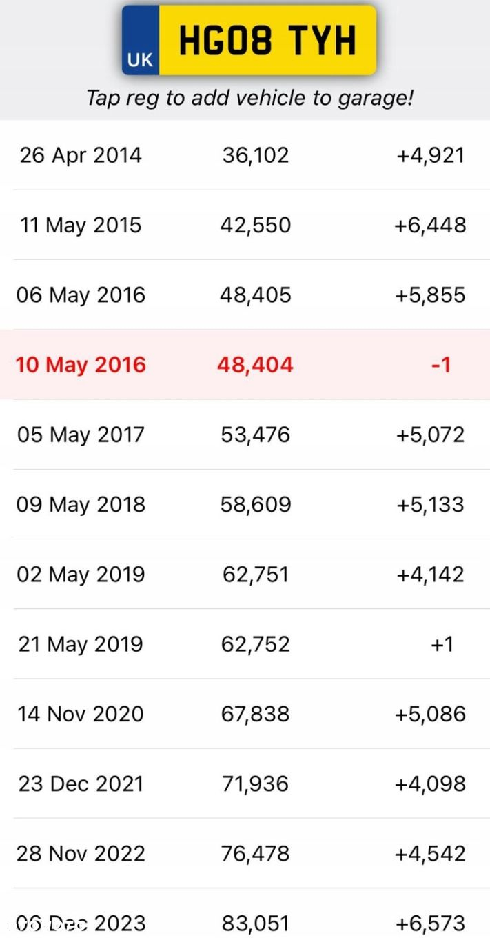
Task: Select the 28 Nov 2022 row
Action: [245, 853]
